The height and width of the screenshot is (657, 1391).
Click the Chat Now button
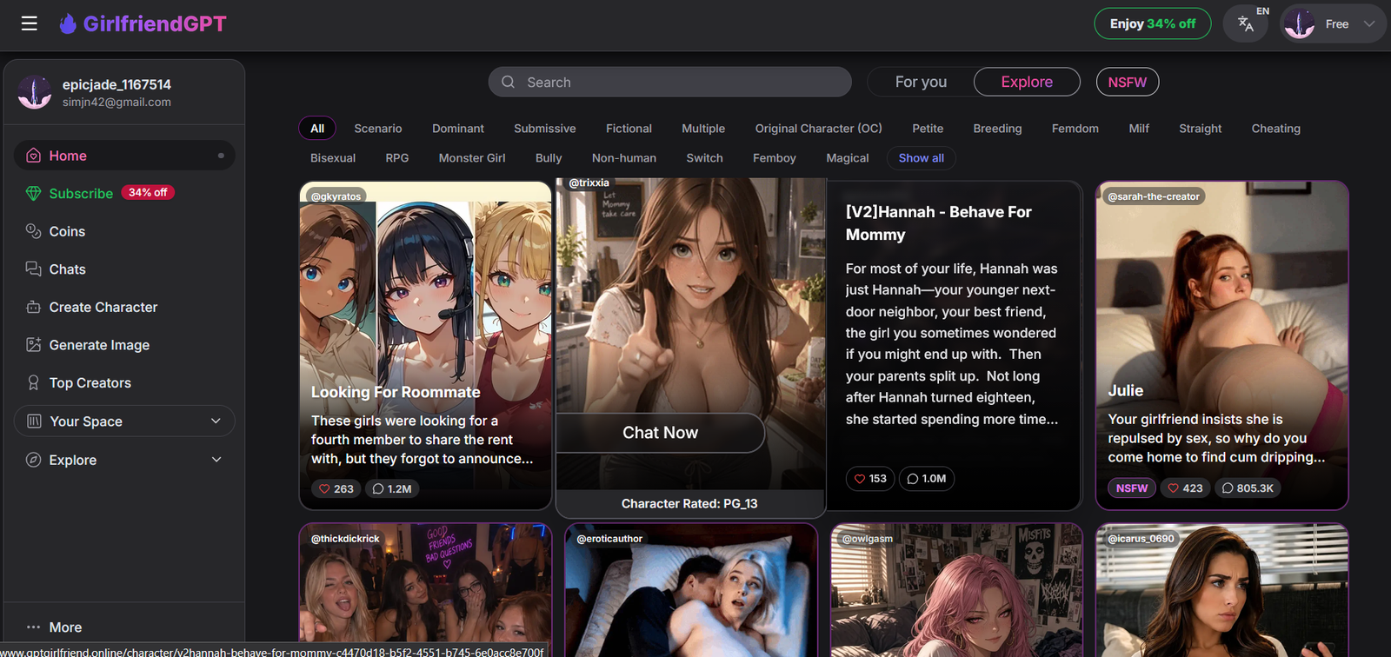[660, 433]
